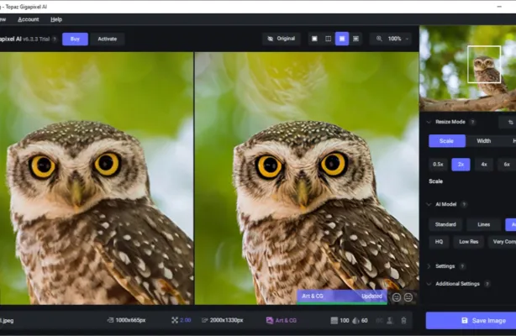Click the 2.00 scale value

(x=186, y=320)
